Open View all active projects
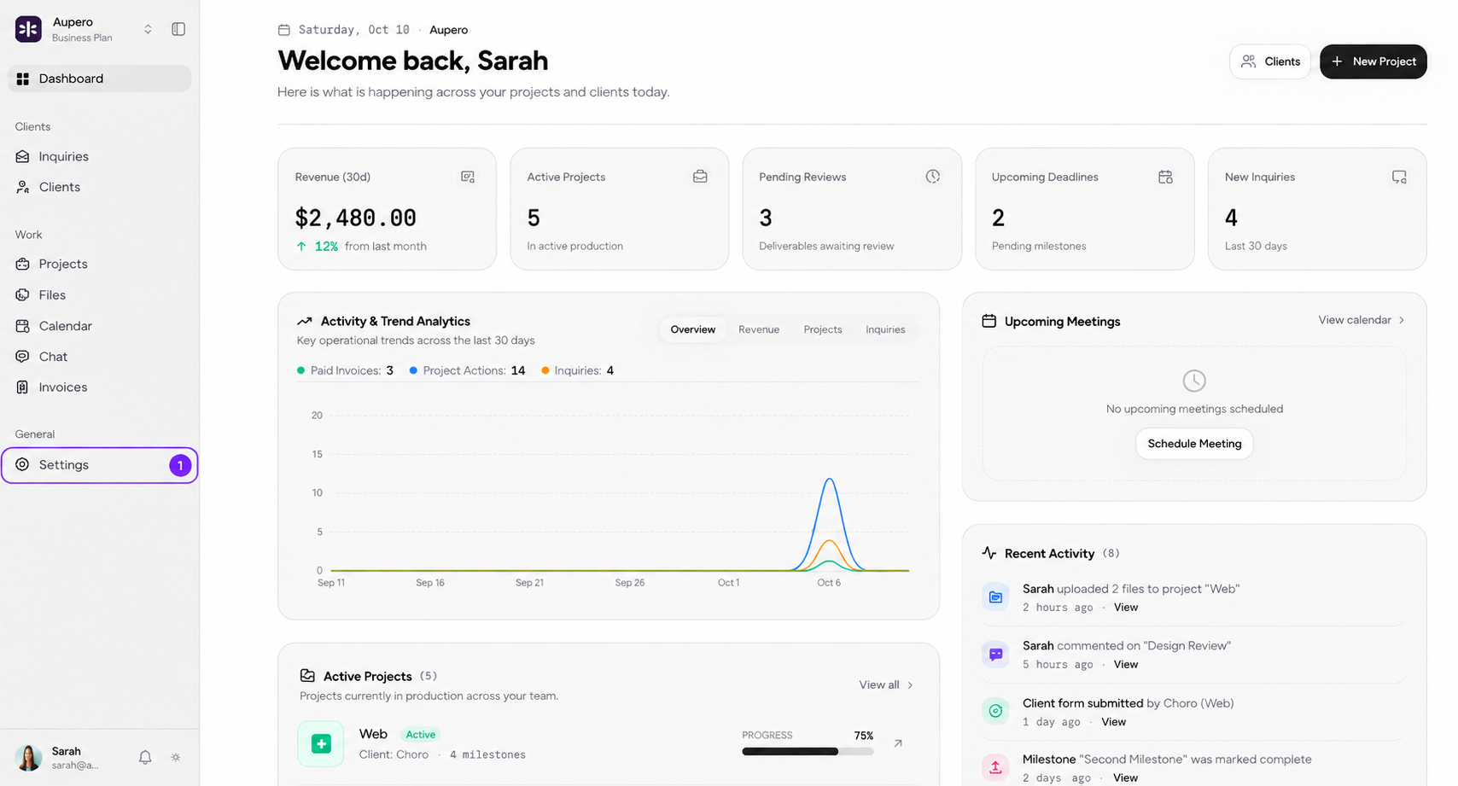Screen dimensions: 1458x786 click(x=886, y=684)
